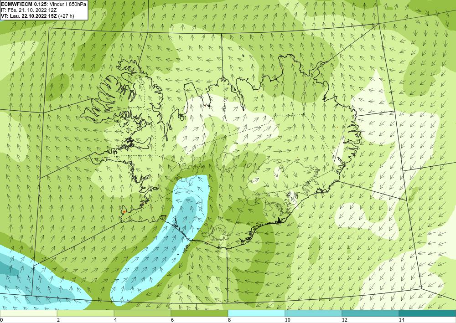This screenshot has height=323, width=456.
Task: Click the 6–8 darker green legend band
Action: tap(200, 313)
